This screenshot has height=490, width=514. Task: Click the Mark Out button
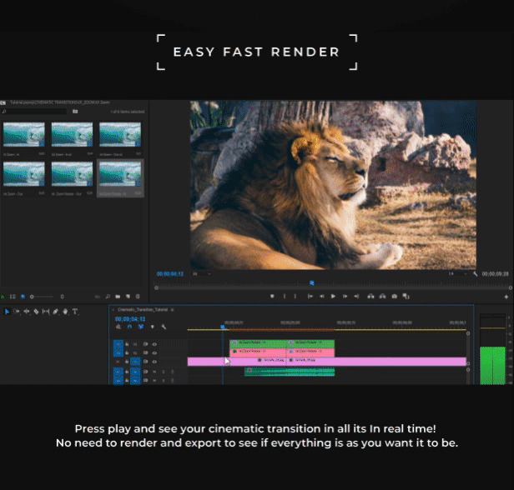click(x=295, y=296)
